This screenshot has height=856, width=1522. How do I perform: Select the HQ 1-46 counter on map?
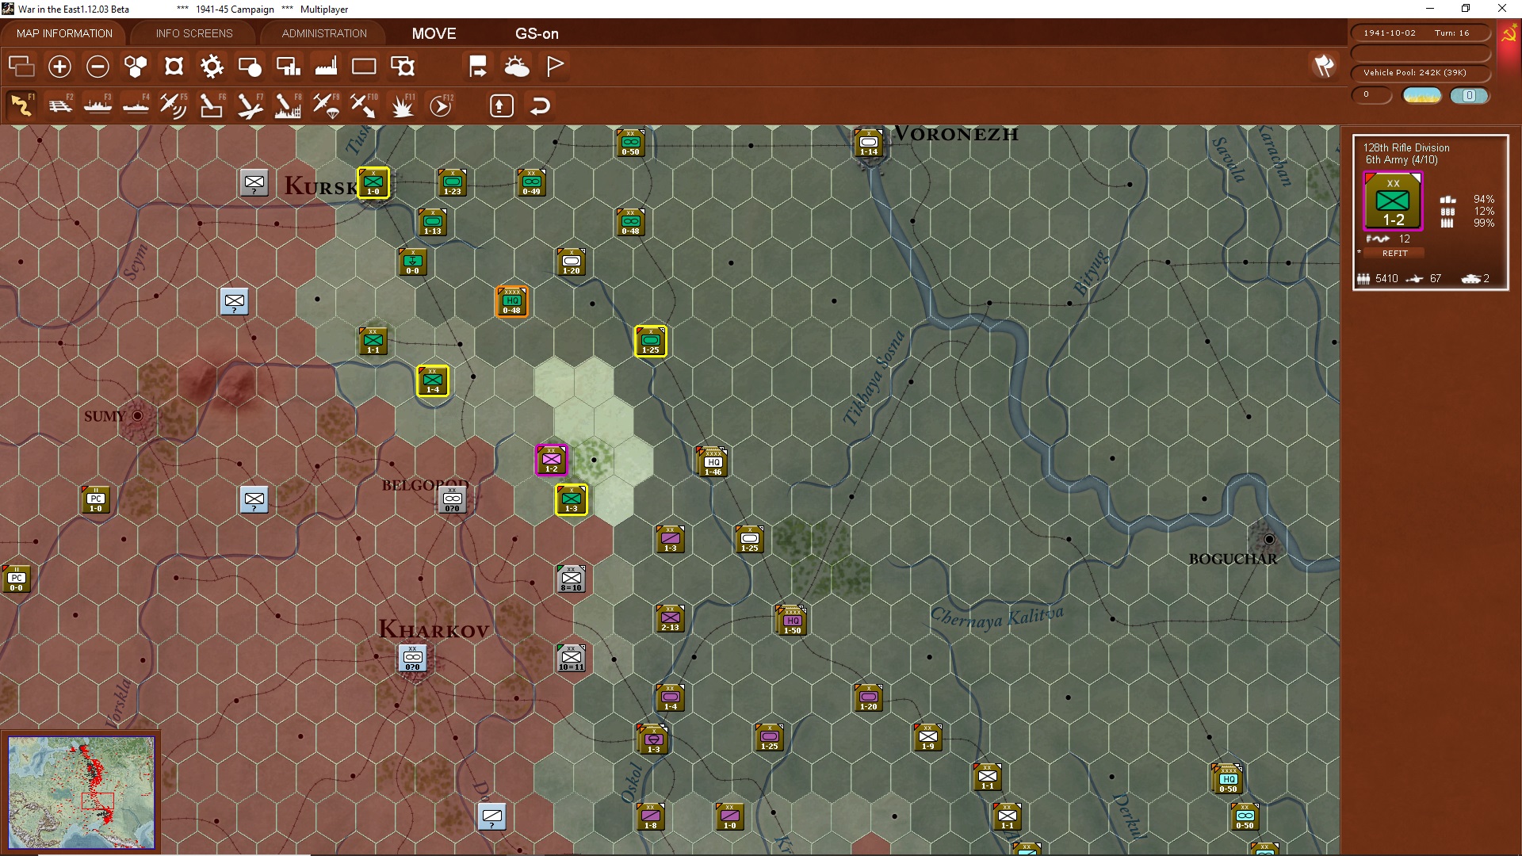(713, 462)
